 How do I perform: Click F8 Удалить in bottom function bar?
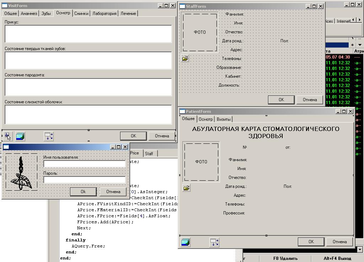coord(285,258)
